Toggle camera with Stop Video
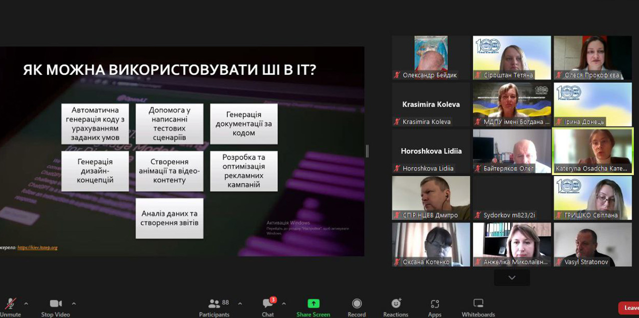The width and height of the screenshot is (639, 318). tap(55, 307)
